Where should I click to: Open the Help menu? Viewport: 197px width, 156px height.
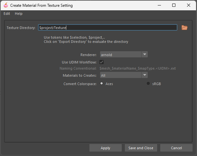[19, 14]
